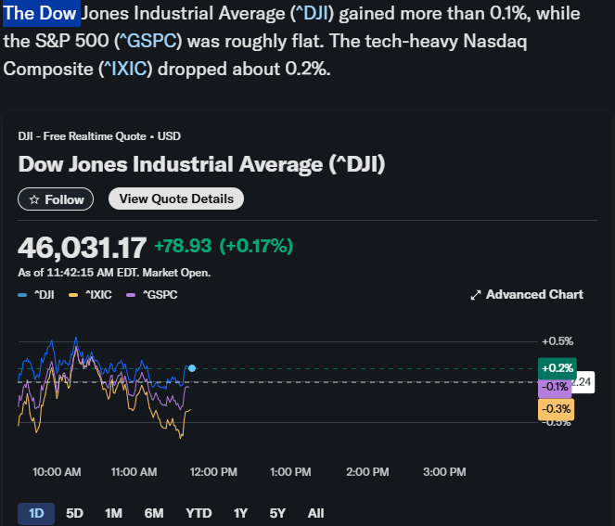
Task: Click the 12:00 PM axis label
Action: (213, 472)
